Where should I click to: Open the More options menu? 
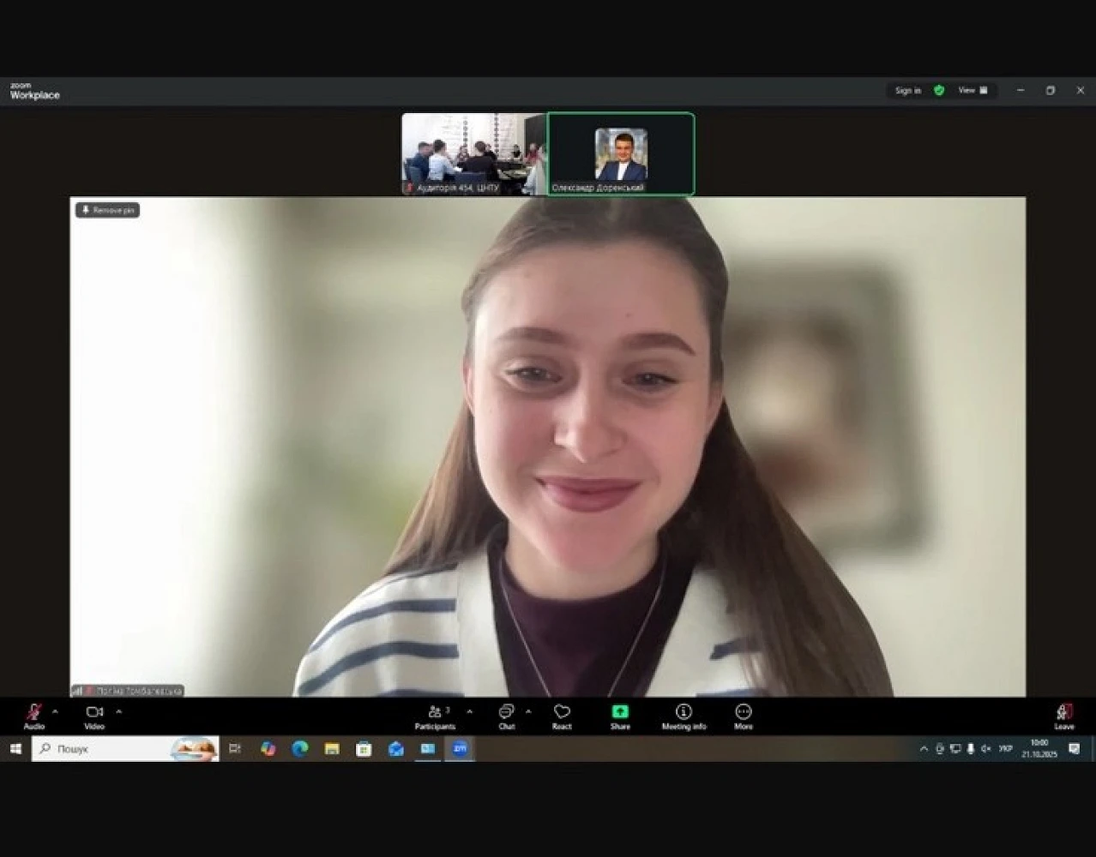point(744,714)
